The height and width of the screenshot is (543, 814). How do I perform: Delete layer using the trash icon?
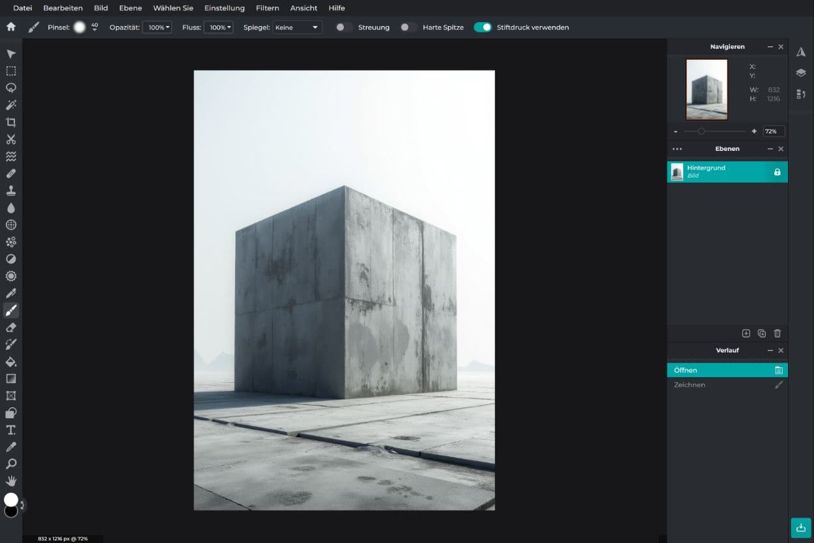pyautogui.click(x=777, y=334)
